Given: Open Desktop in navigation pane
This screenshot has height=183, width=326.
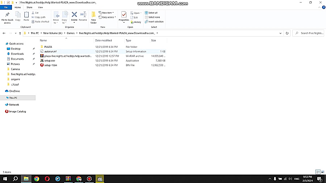Looking at the screenshot, I should pos(16,49).
